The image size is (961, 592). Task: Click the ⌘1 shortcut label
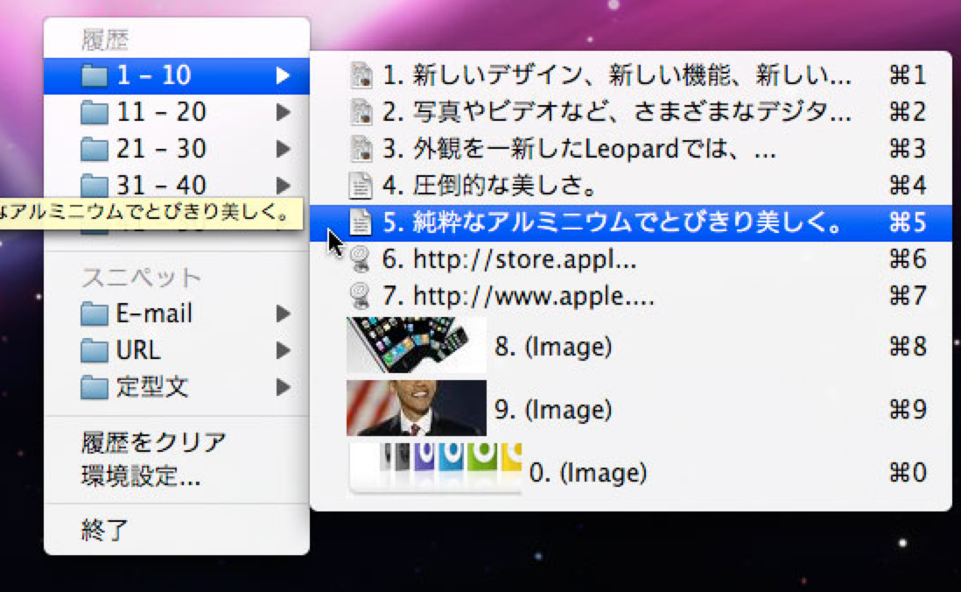[908, 75]
